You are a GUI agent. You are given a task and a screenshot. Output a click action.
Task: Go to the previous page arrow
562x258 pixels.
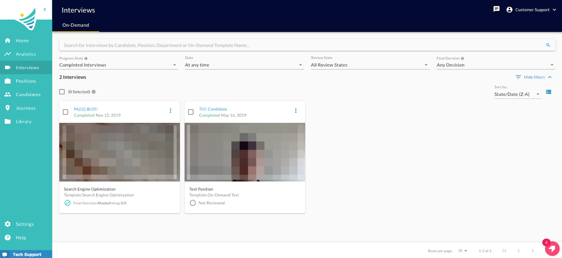click(x=518, y=251)
